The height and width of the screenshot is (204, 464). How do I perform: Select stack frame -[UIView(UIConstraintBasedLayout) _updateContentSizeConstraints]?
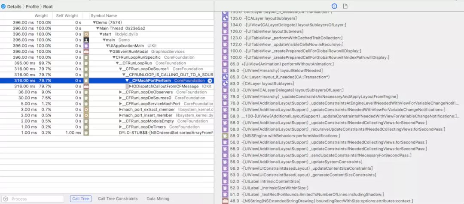[307, 168]
